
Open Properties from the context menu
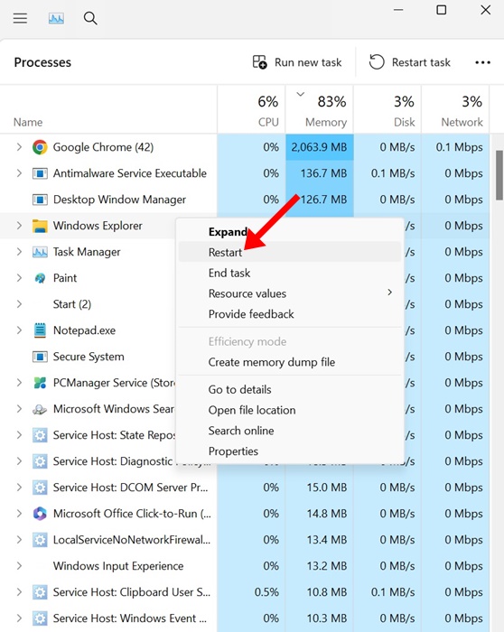point(290,451)
